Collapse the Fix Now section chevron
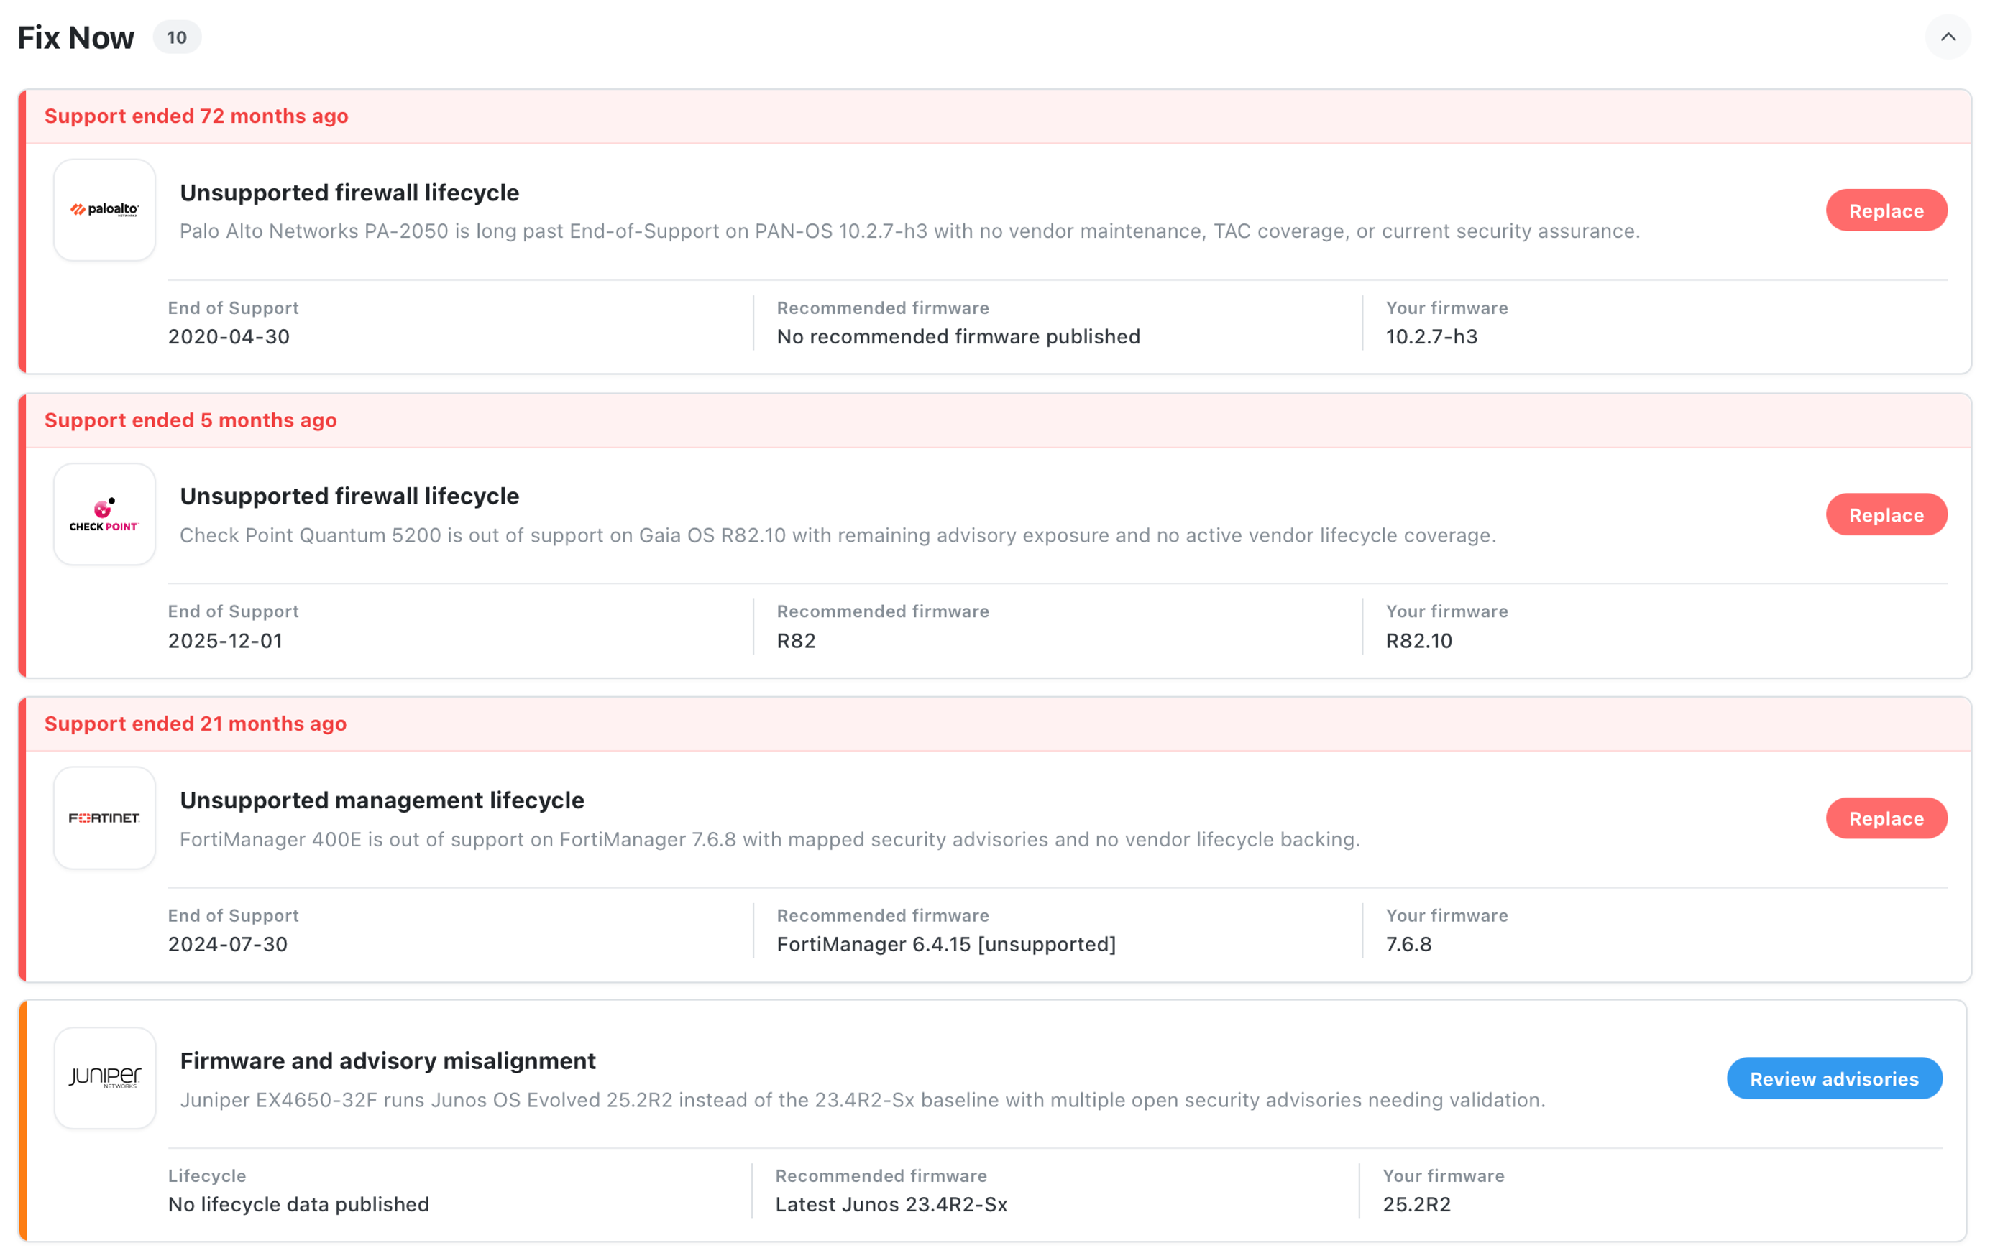This screenshot has height=1248, width=1990. point(1947,37)
